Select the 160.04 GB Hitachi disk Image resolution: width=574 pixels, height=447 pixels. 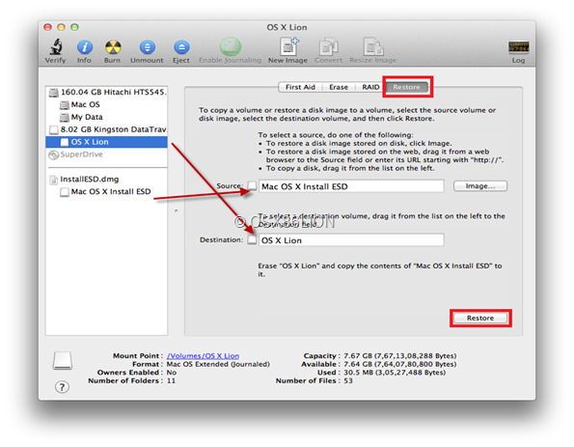107,92
